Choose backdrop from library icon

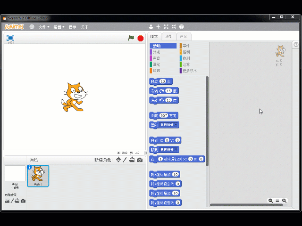[x=7, y=201]
